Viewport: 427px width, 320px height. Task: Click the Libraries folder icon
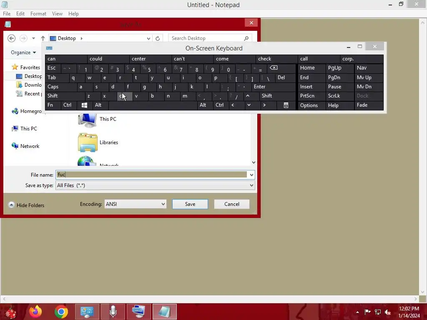pyautogui.click(x=88, y=142)
